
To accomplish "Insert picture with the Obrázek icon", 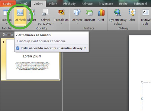I will tap(20, 12).
